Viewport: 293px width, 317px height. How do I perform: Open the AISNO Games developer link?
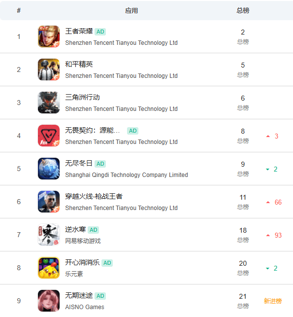click(x=85, y=307)
